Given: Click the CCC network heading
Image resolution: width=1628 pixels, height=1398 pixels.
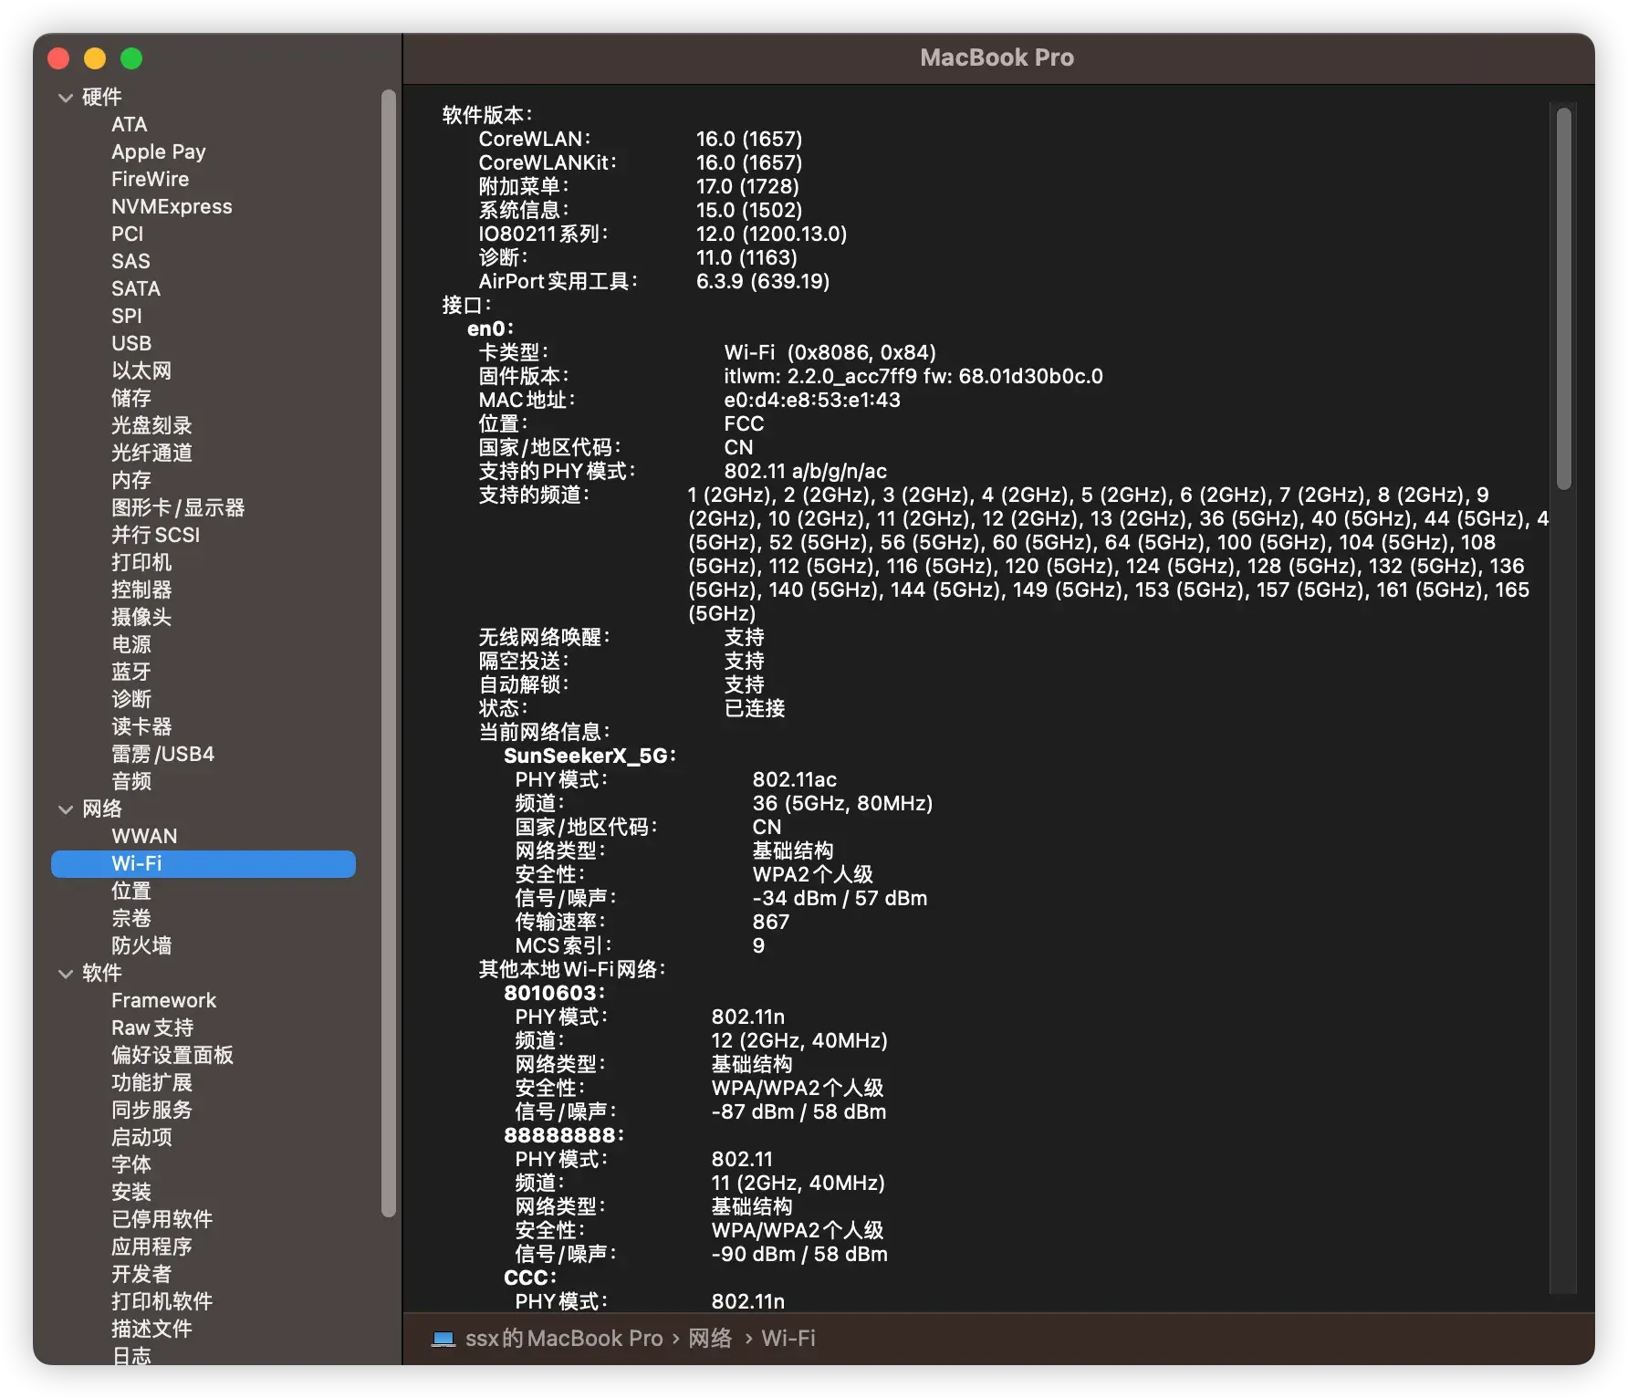Looking at the screenshot, I should [530, 1278].
